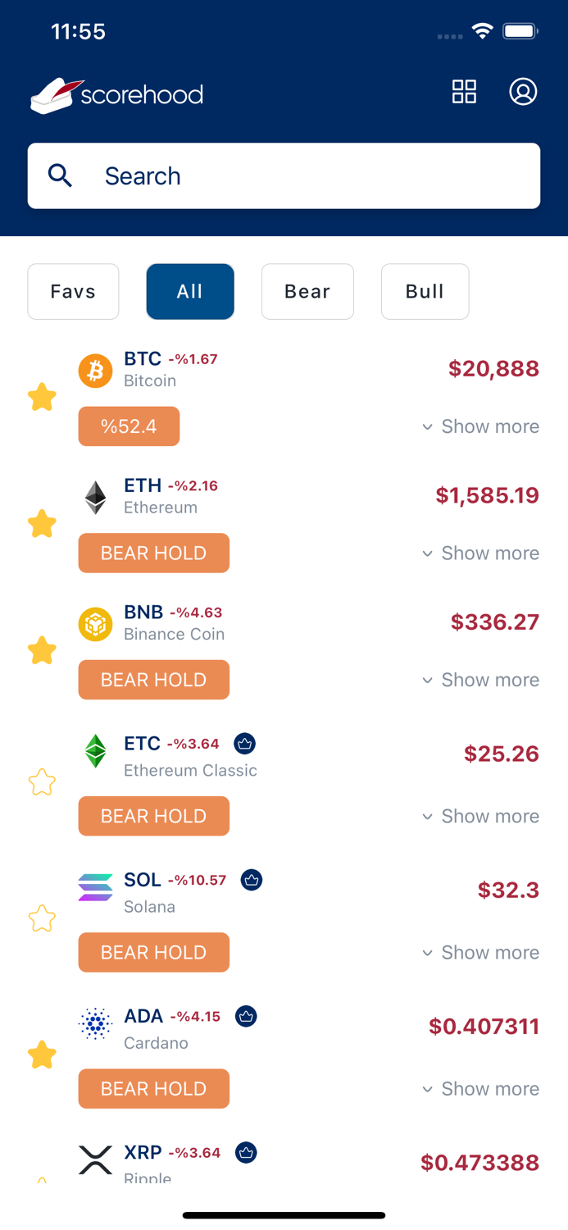Click the scorehood logo

pyautogui.click(x=116, y=93)
